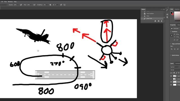
Task: Delete current history state trash icon
Action: [161, 21]
